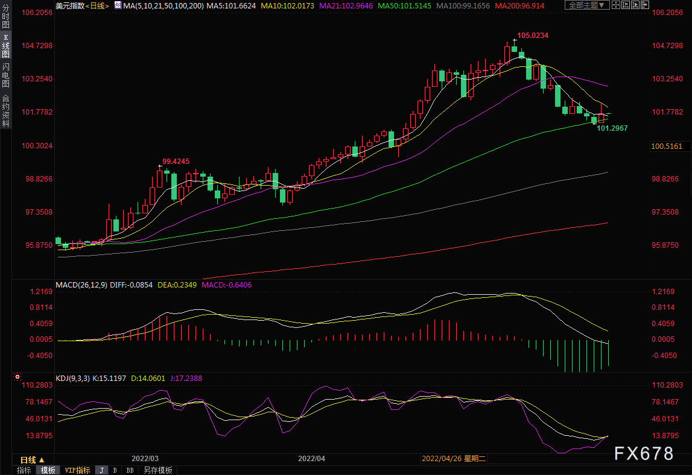
Task: Click the 美元指数 chart title
Action: tap(70, 6)
